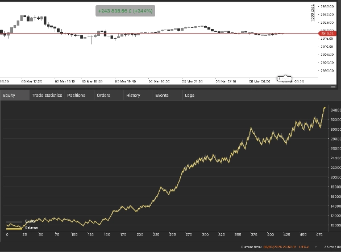
Task: Click the red current price marker
Action: pos(326,34)
